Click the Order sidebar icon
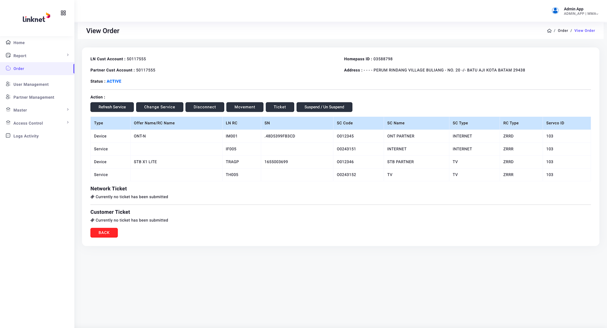The width and height of the screenshot is (607, 328). point(8,68)
